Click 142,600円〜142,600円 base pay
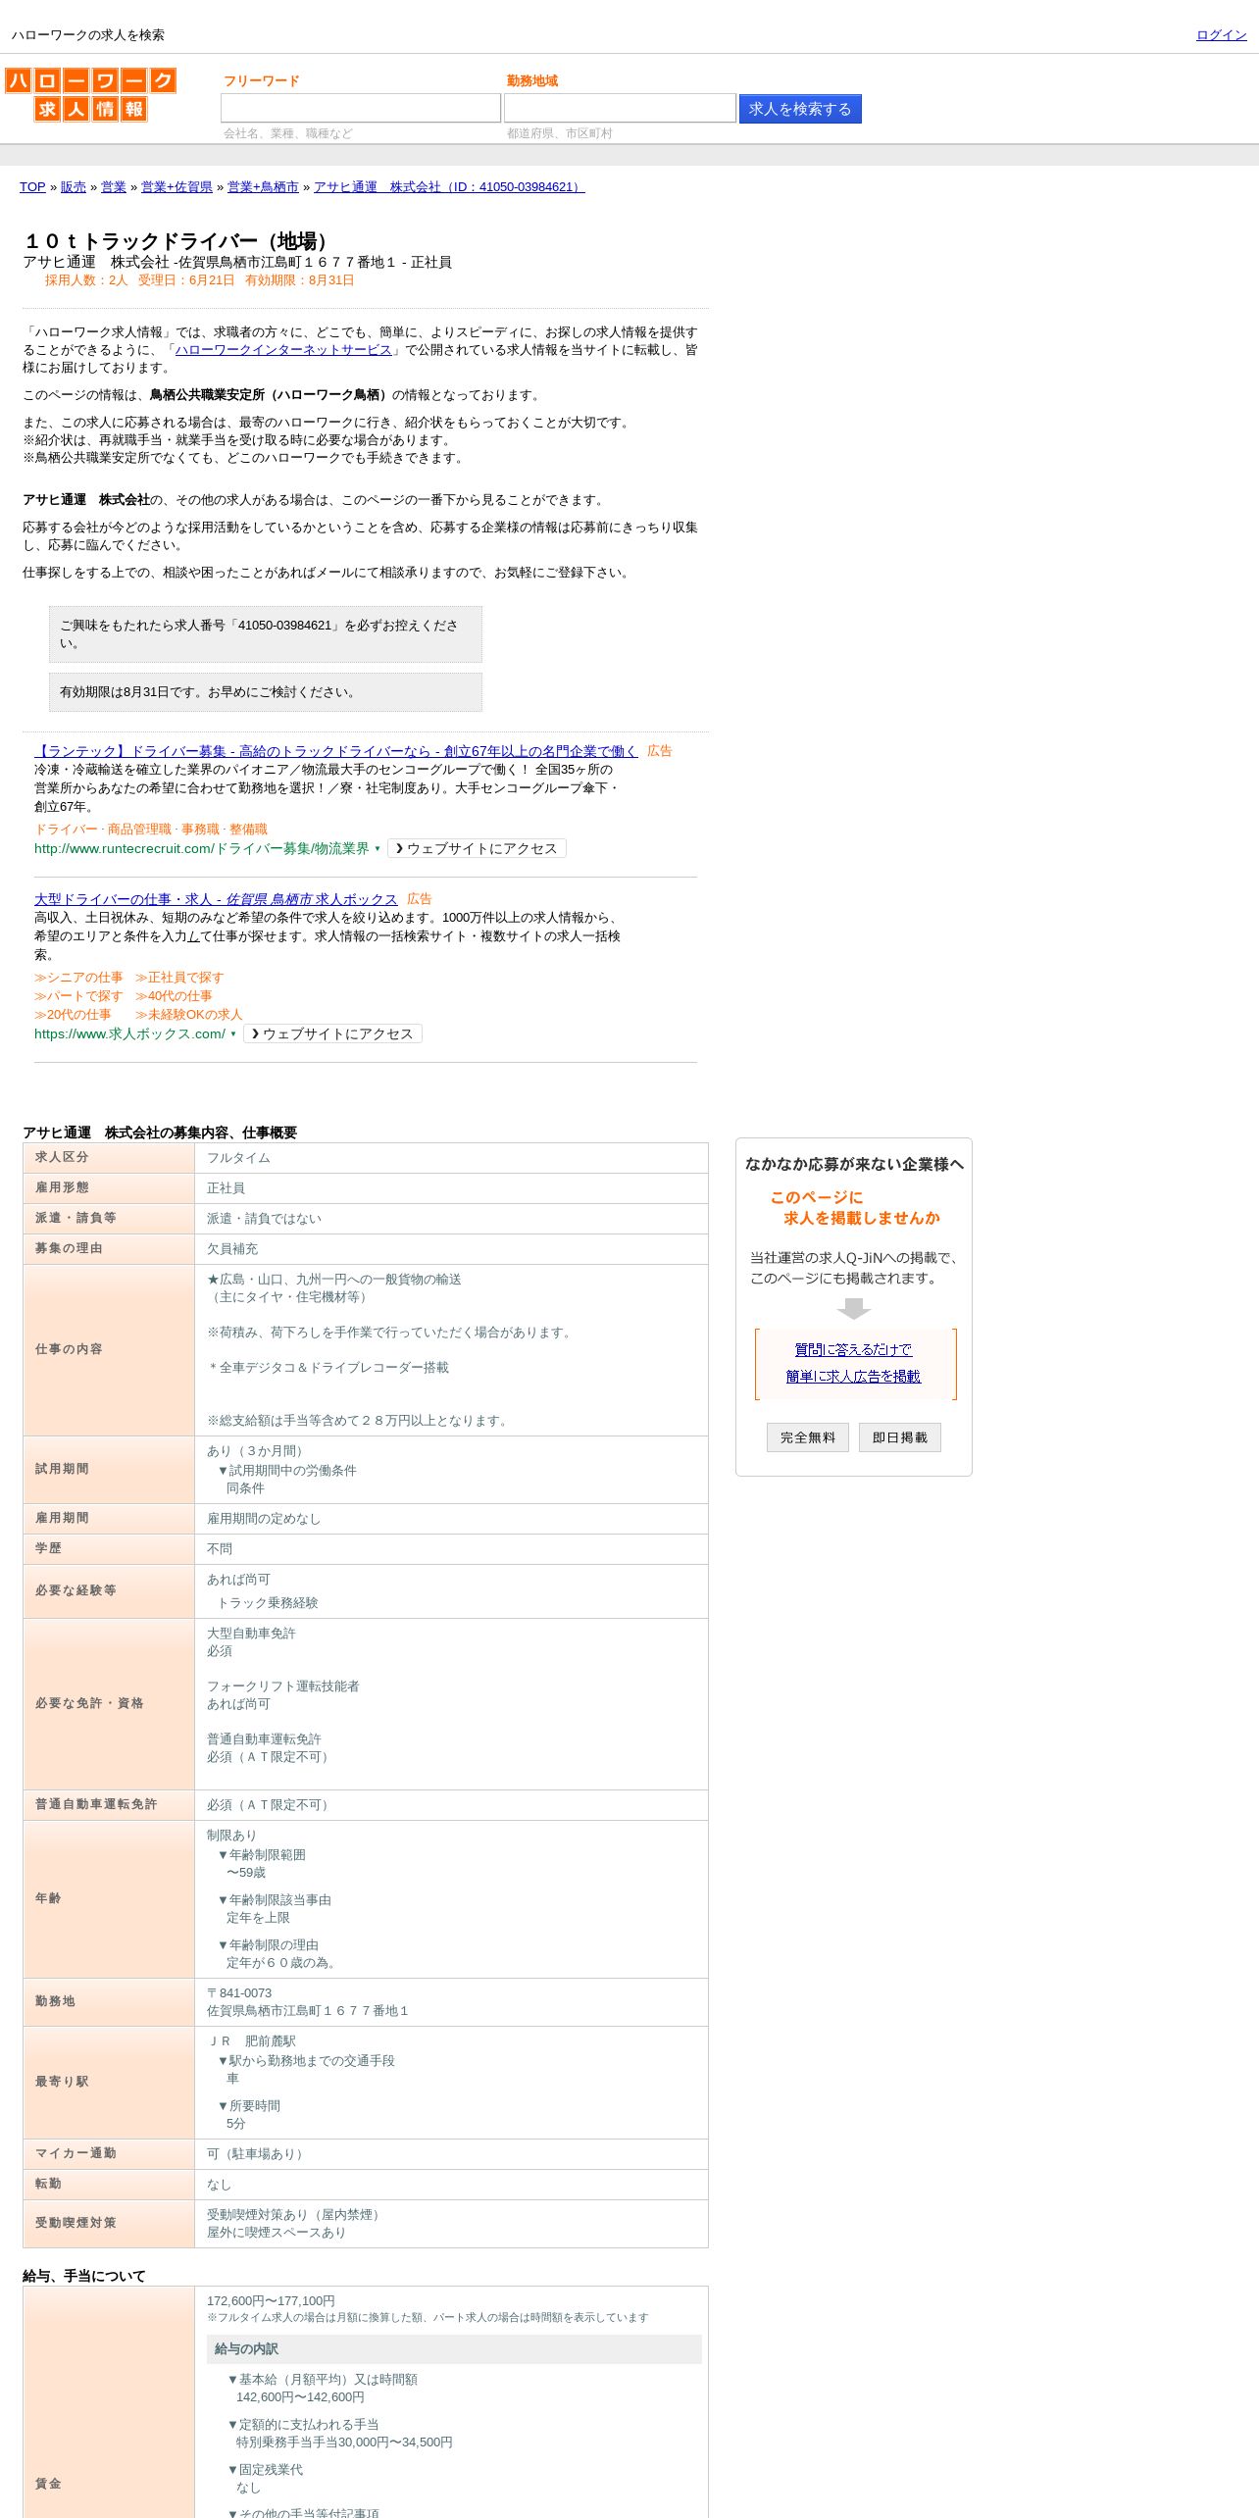The height and width of the screenshot is (2518, 1259). coord(300,2397)
